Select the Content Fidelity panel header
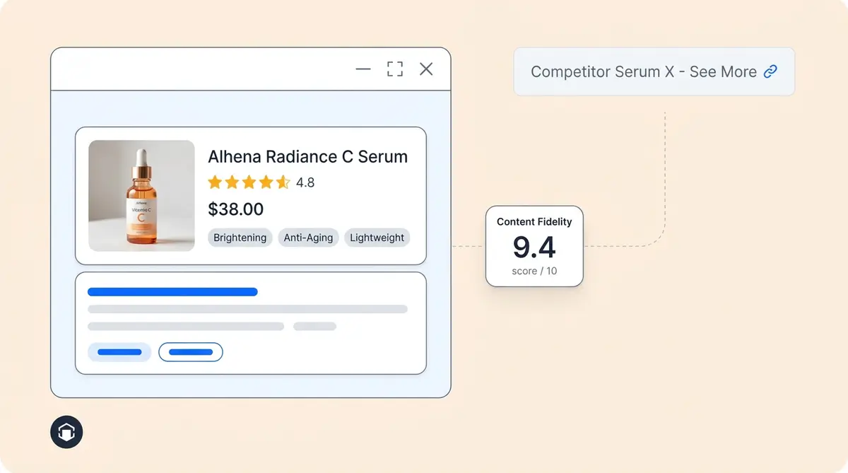The image size is (848, 473). 534,221
